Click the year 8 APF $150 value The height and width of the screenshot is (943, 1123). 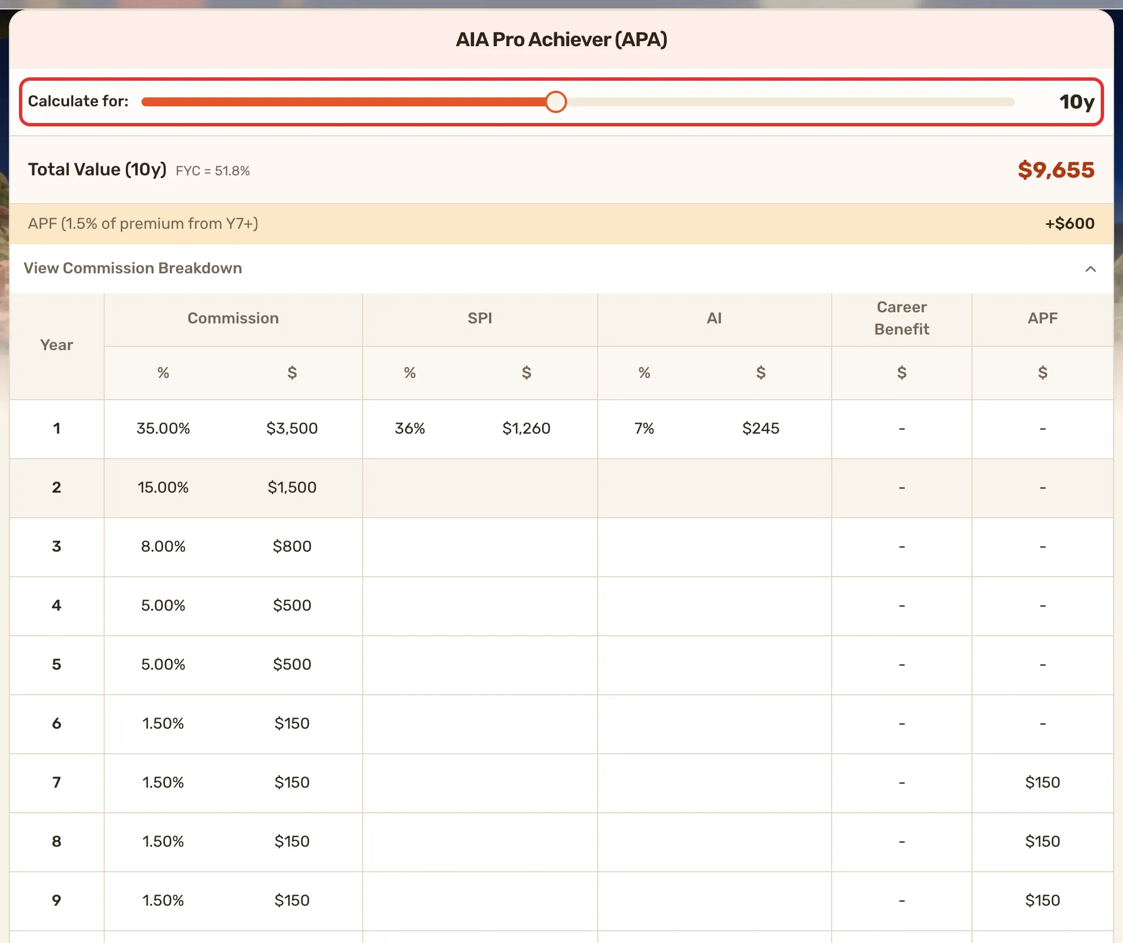[1042, 842]
